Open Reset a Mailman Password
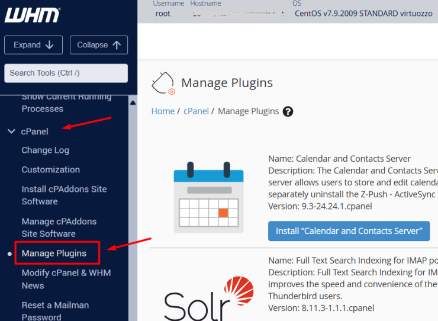The image size is (438, 321). pos(55,311)
